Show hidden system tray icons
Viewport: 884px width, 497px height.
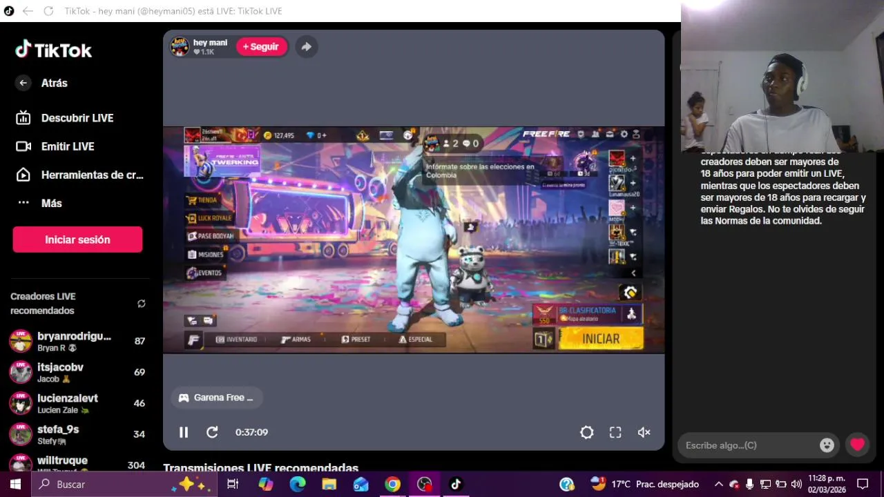718,485
